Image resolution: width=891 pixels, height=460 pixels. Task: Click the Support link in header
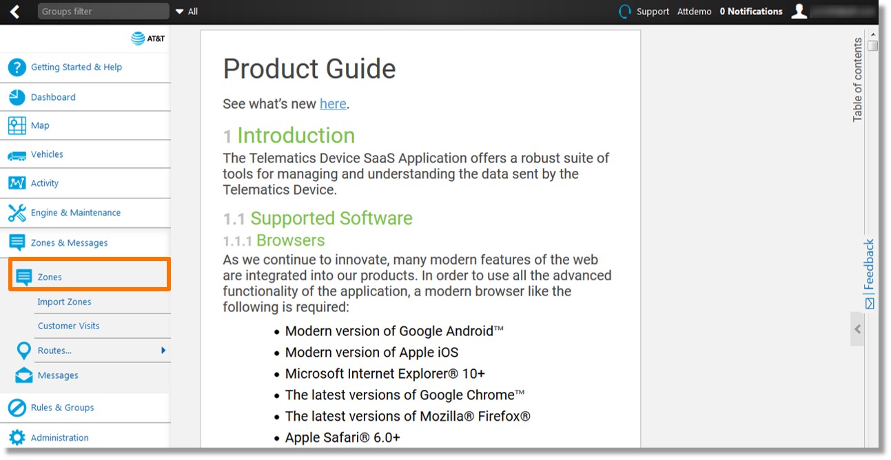point(653,12)
